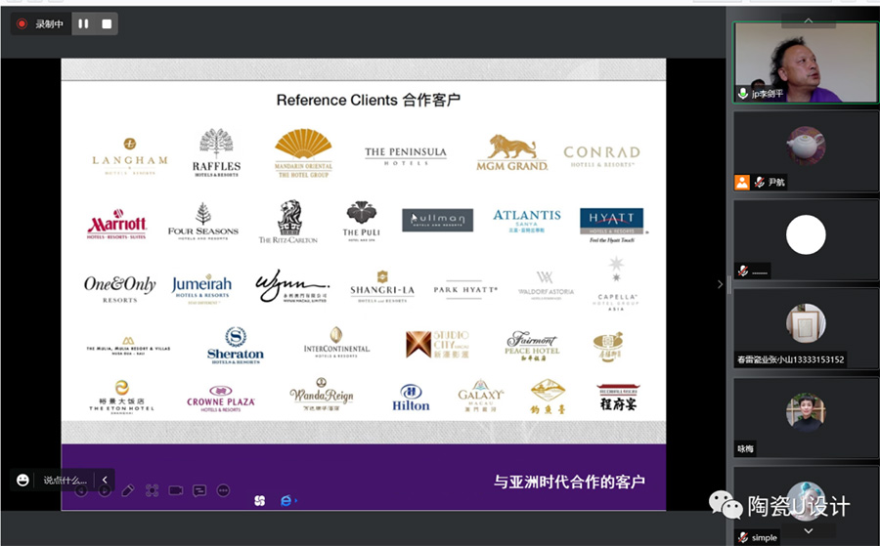Collapse the chat bar with left chevron
880x546 pixels.
(x=105, y=480)
